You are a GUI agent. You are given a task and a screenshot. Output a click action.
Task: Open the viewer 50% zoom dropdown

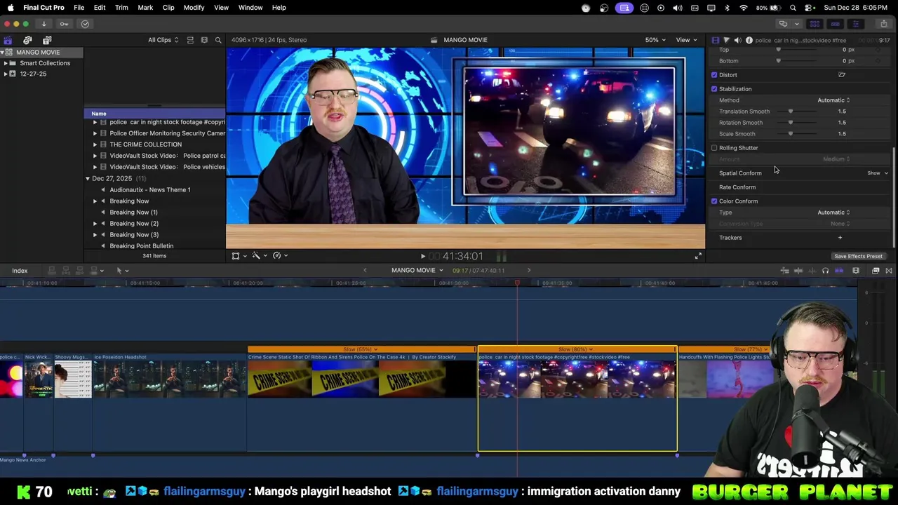point(656,40)
